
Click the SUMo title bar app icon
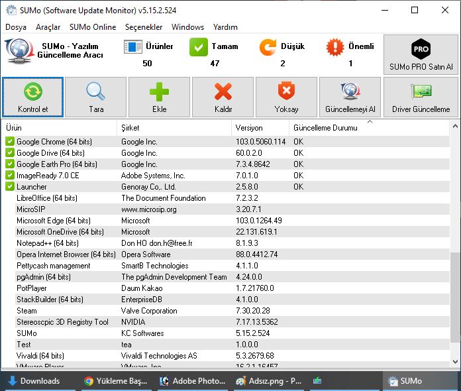pyautogui.click(x=11, y=11)
